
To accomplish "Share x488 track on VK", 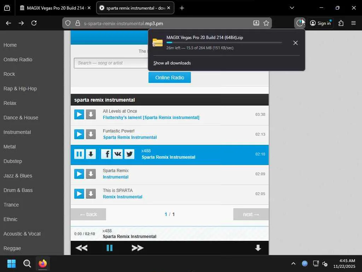I will pyautogui.click(x=118, y=154).
